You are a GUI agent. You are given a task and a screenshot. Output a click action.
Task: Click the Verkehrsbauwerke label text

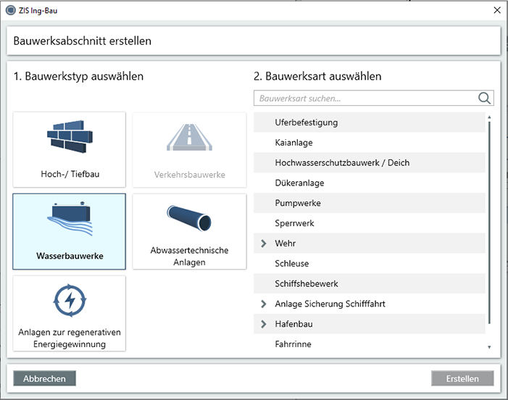pyautogui.click(x=190, y=175)
